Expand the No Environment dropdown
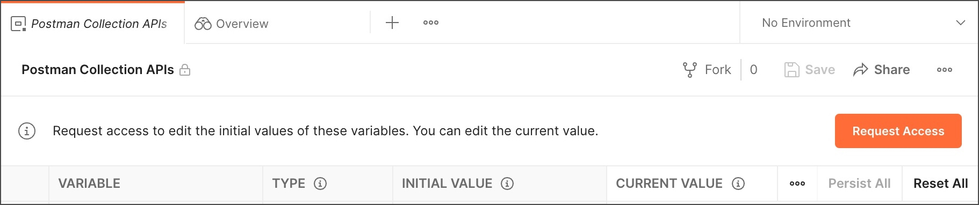This screenshot has height=205, width=979. pyautogui.click(x=859, y=23)
